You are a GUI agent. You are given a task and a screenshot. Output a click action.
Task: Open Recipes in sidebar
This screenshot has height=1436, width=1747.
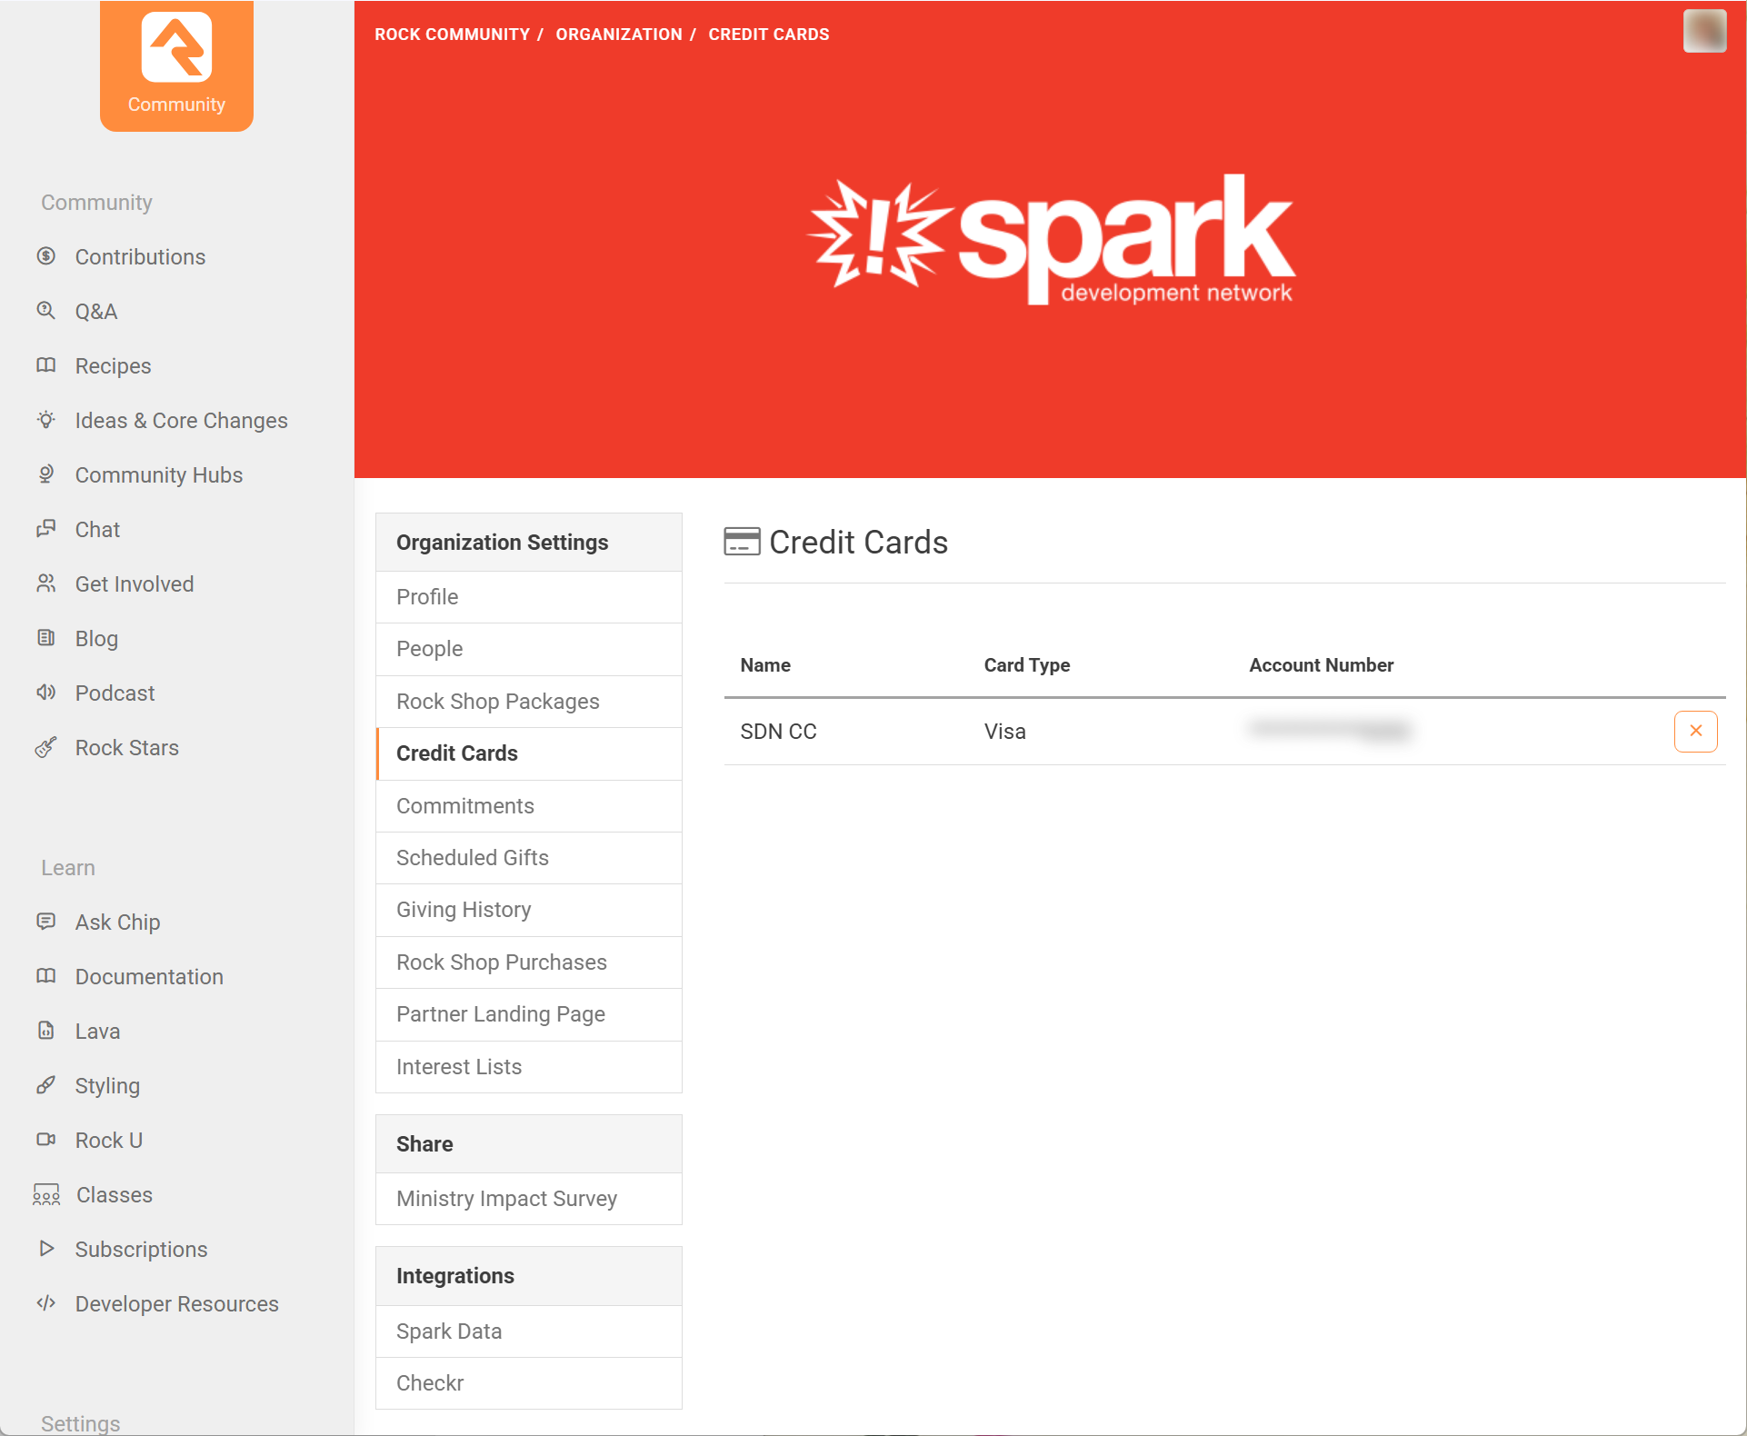click(x=113, y=366)
